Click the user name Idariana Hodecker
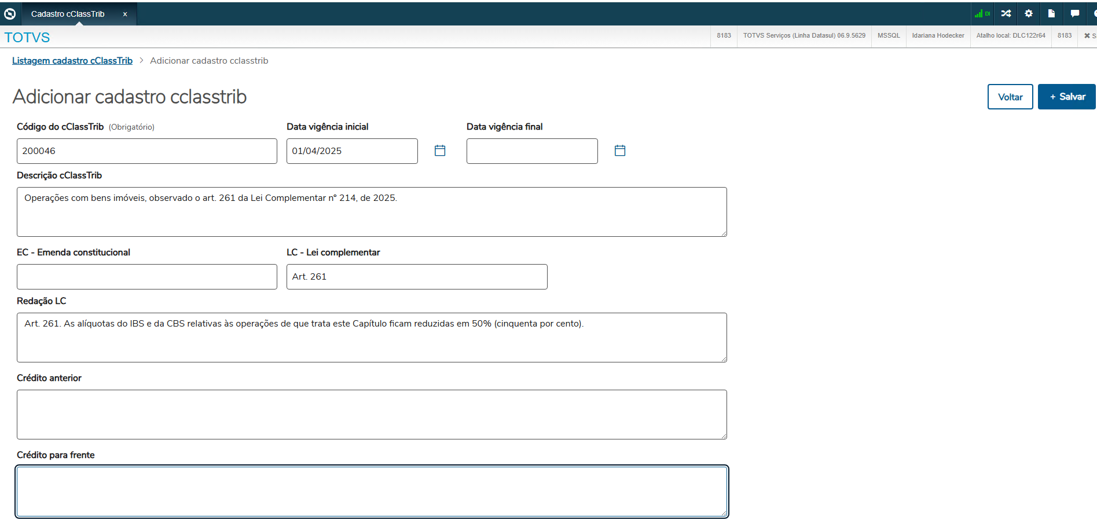Image resolution: width=1097 pixels, height=524 pixels. coord(938,36)
